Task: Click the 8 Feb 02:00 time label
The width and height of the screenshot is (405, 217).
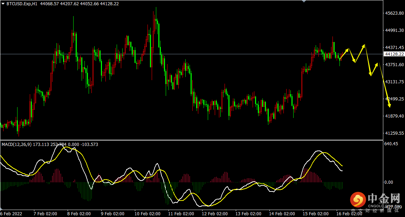Action: point(79,213)
